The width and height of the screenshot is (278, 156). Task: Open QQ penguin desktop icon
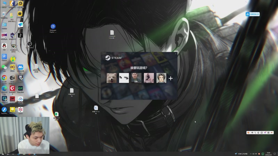tap(4, 47)
